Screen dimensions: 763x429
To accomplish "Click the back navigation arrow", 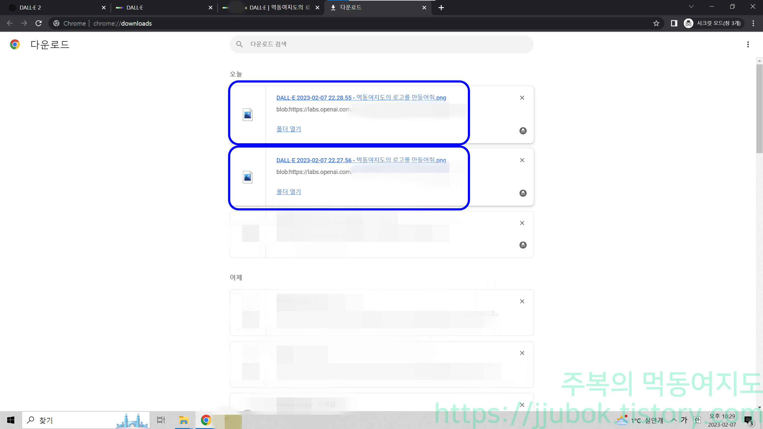I will coord(10,23).
